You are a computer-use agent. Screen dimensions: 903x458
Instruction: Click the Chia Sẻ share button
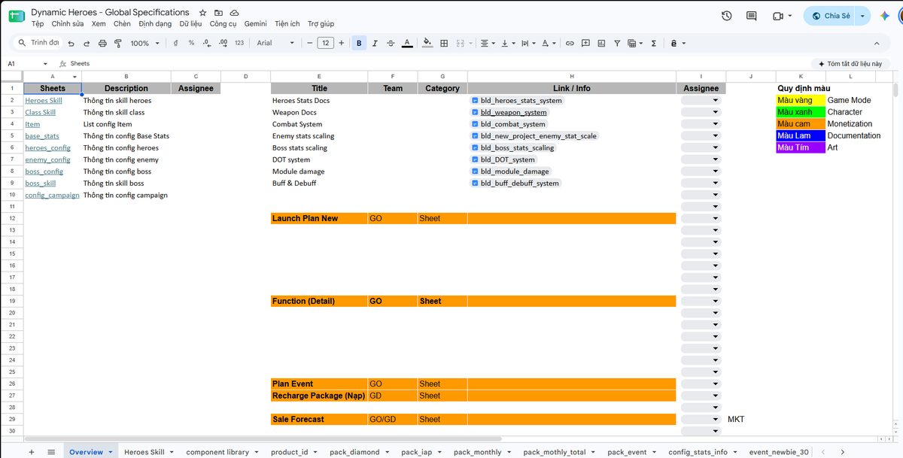click(830, 16)
